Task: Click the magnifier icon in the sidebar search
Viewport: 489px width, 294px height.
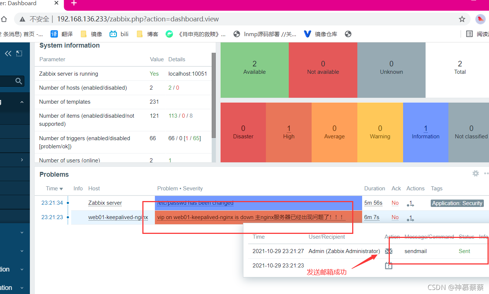Action: coord(19,81)
